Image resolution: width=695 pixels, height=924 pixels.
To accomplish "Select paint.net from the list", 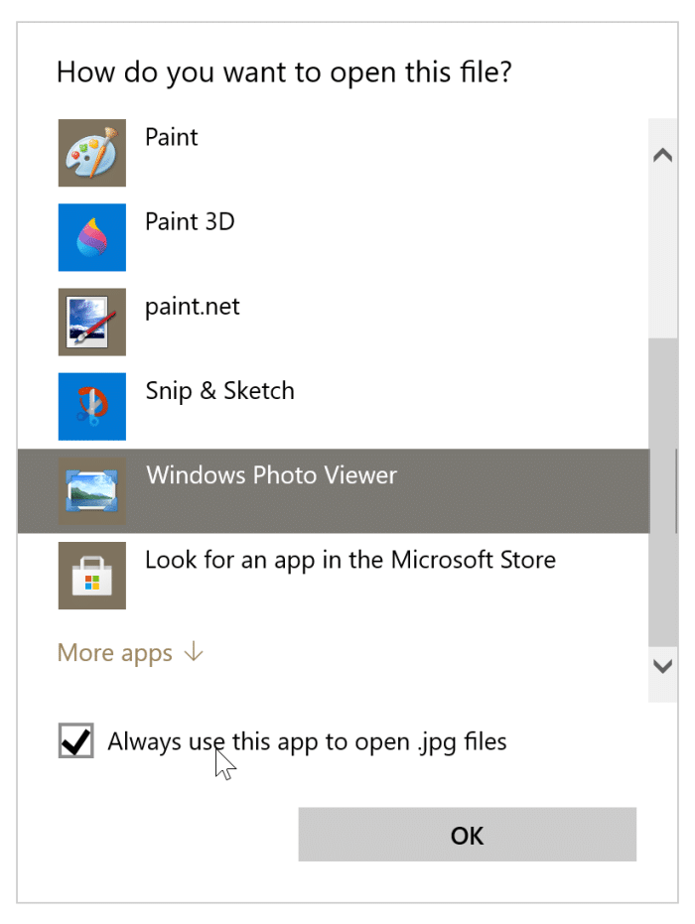I will (x=192, y=307).
